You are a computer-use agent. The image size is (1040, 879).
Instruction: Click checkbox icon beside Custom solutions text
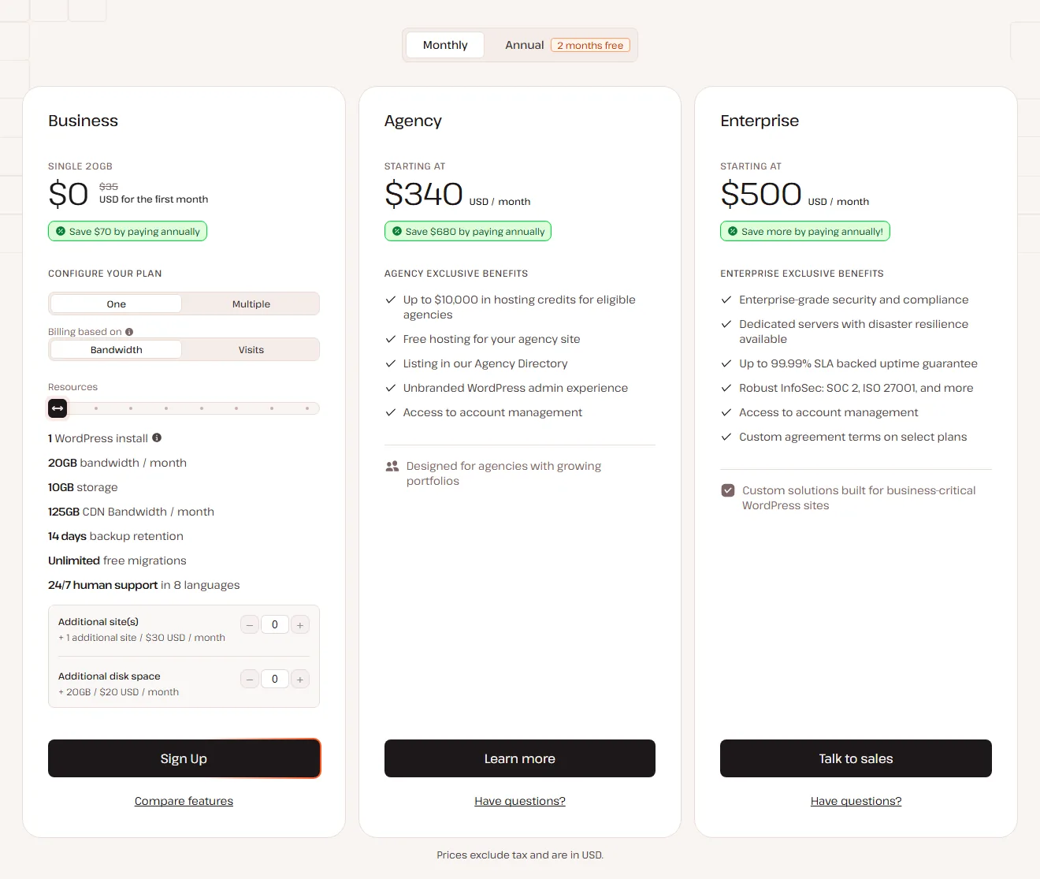[x=728, y=490]
